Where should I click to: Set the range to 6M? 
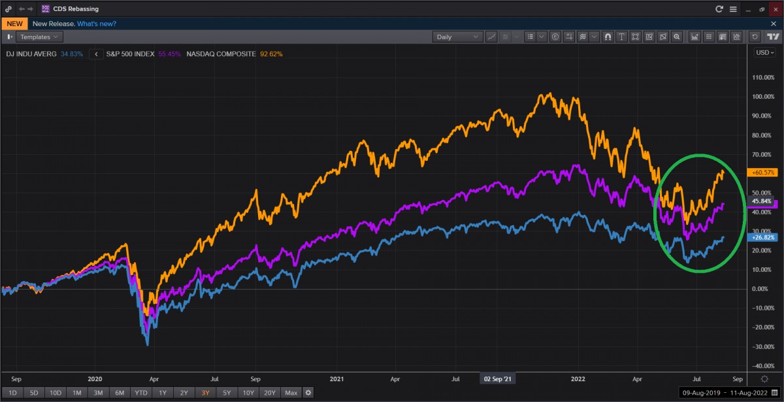point(120,392)
